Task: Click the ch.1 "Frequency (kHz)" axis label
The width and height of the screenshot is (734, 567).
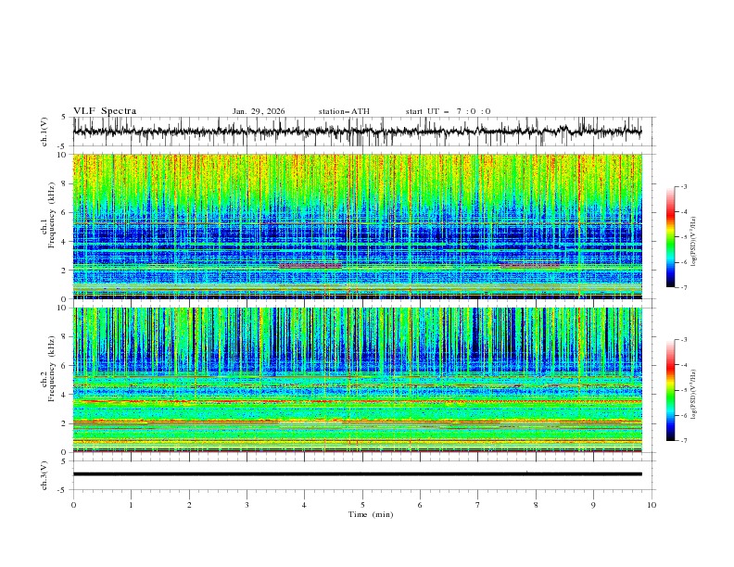Action: 51,215
